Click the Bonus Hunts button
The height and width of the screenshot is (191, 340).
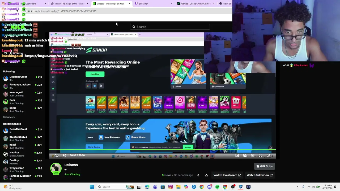pyautogui.click(x=136, y=137)
